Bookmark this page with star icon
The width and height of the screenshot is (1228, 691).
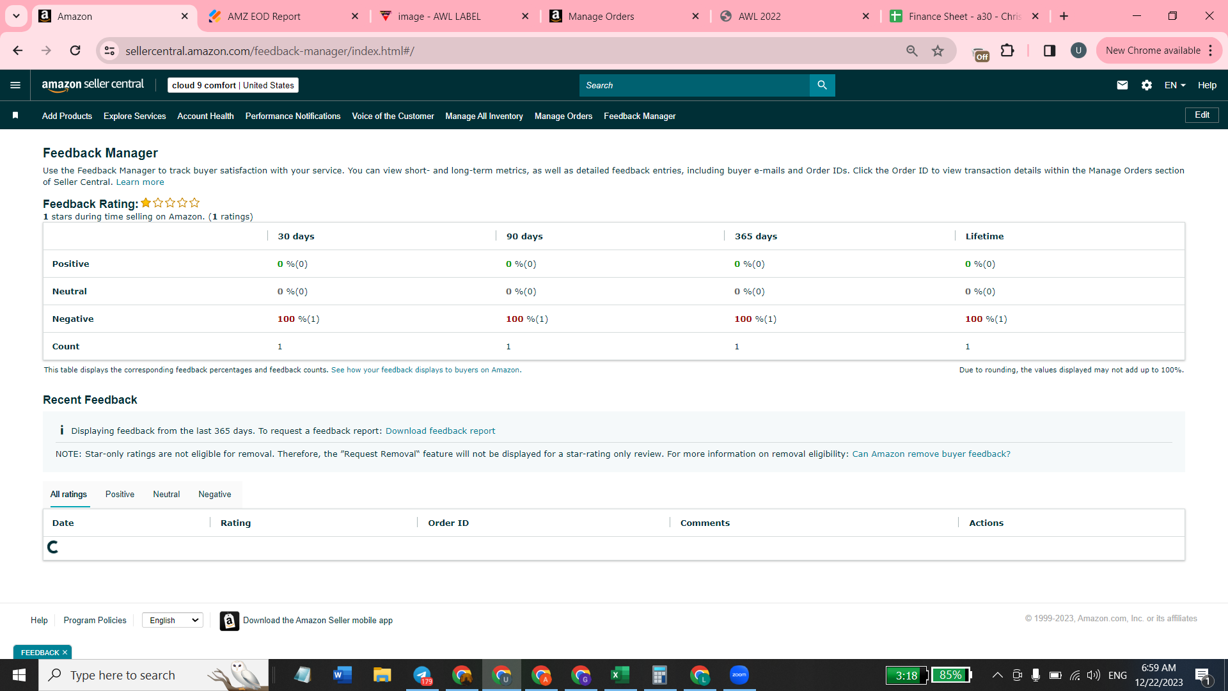click(x=938, y=51)
